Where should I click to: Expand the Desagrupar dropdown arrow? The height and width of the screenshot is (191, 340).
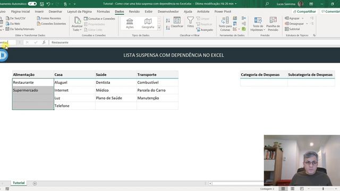(307, 23)
